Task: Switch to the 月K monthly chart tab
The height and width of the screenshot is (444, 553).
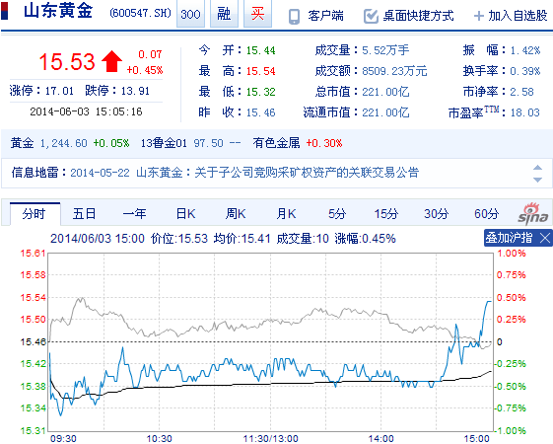Action: point(286,214)
